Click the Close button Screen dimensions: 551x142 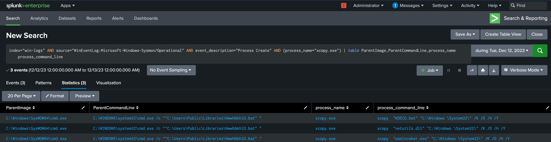(537, 34)
